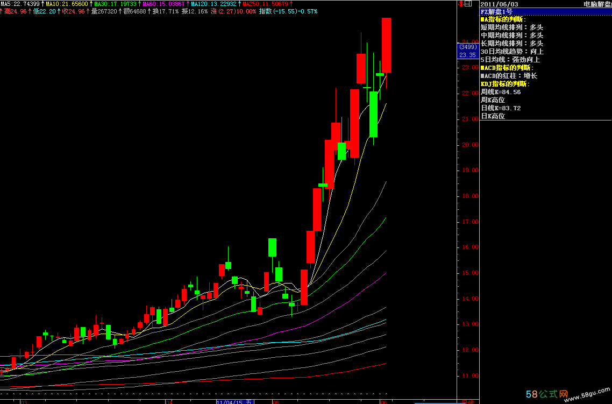
Task: Click the red MA250:11.50679 readout
Action: click(265, 4)
